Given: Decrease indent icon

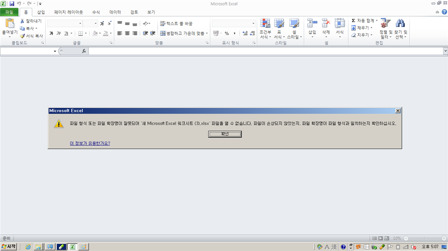Looking at the screenshot, I should 145,33.
